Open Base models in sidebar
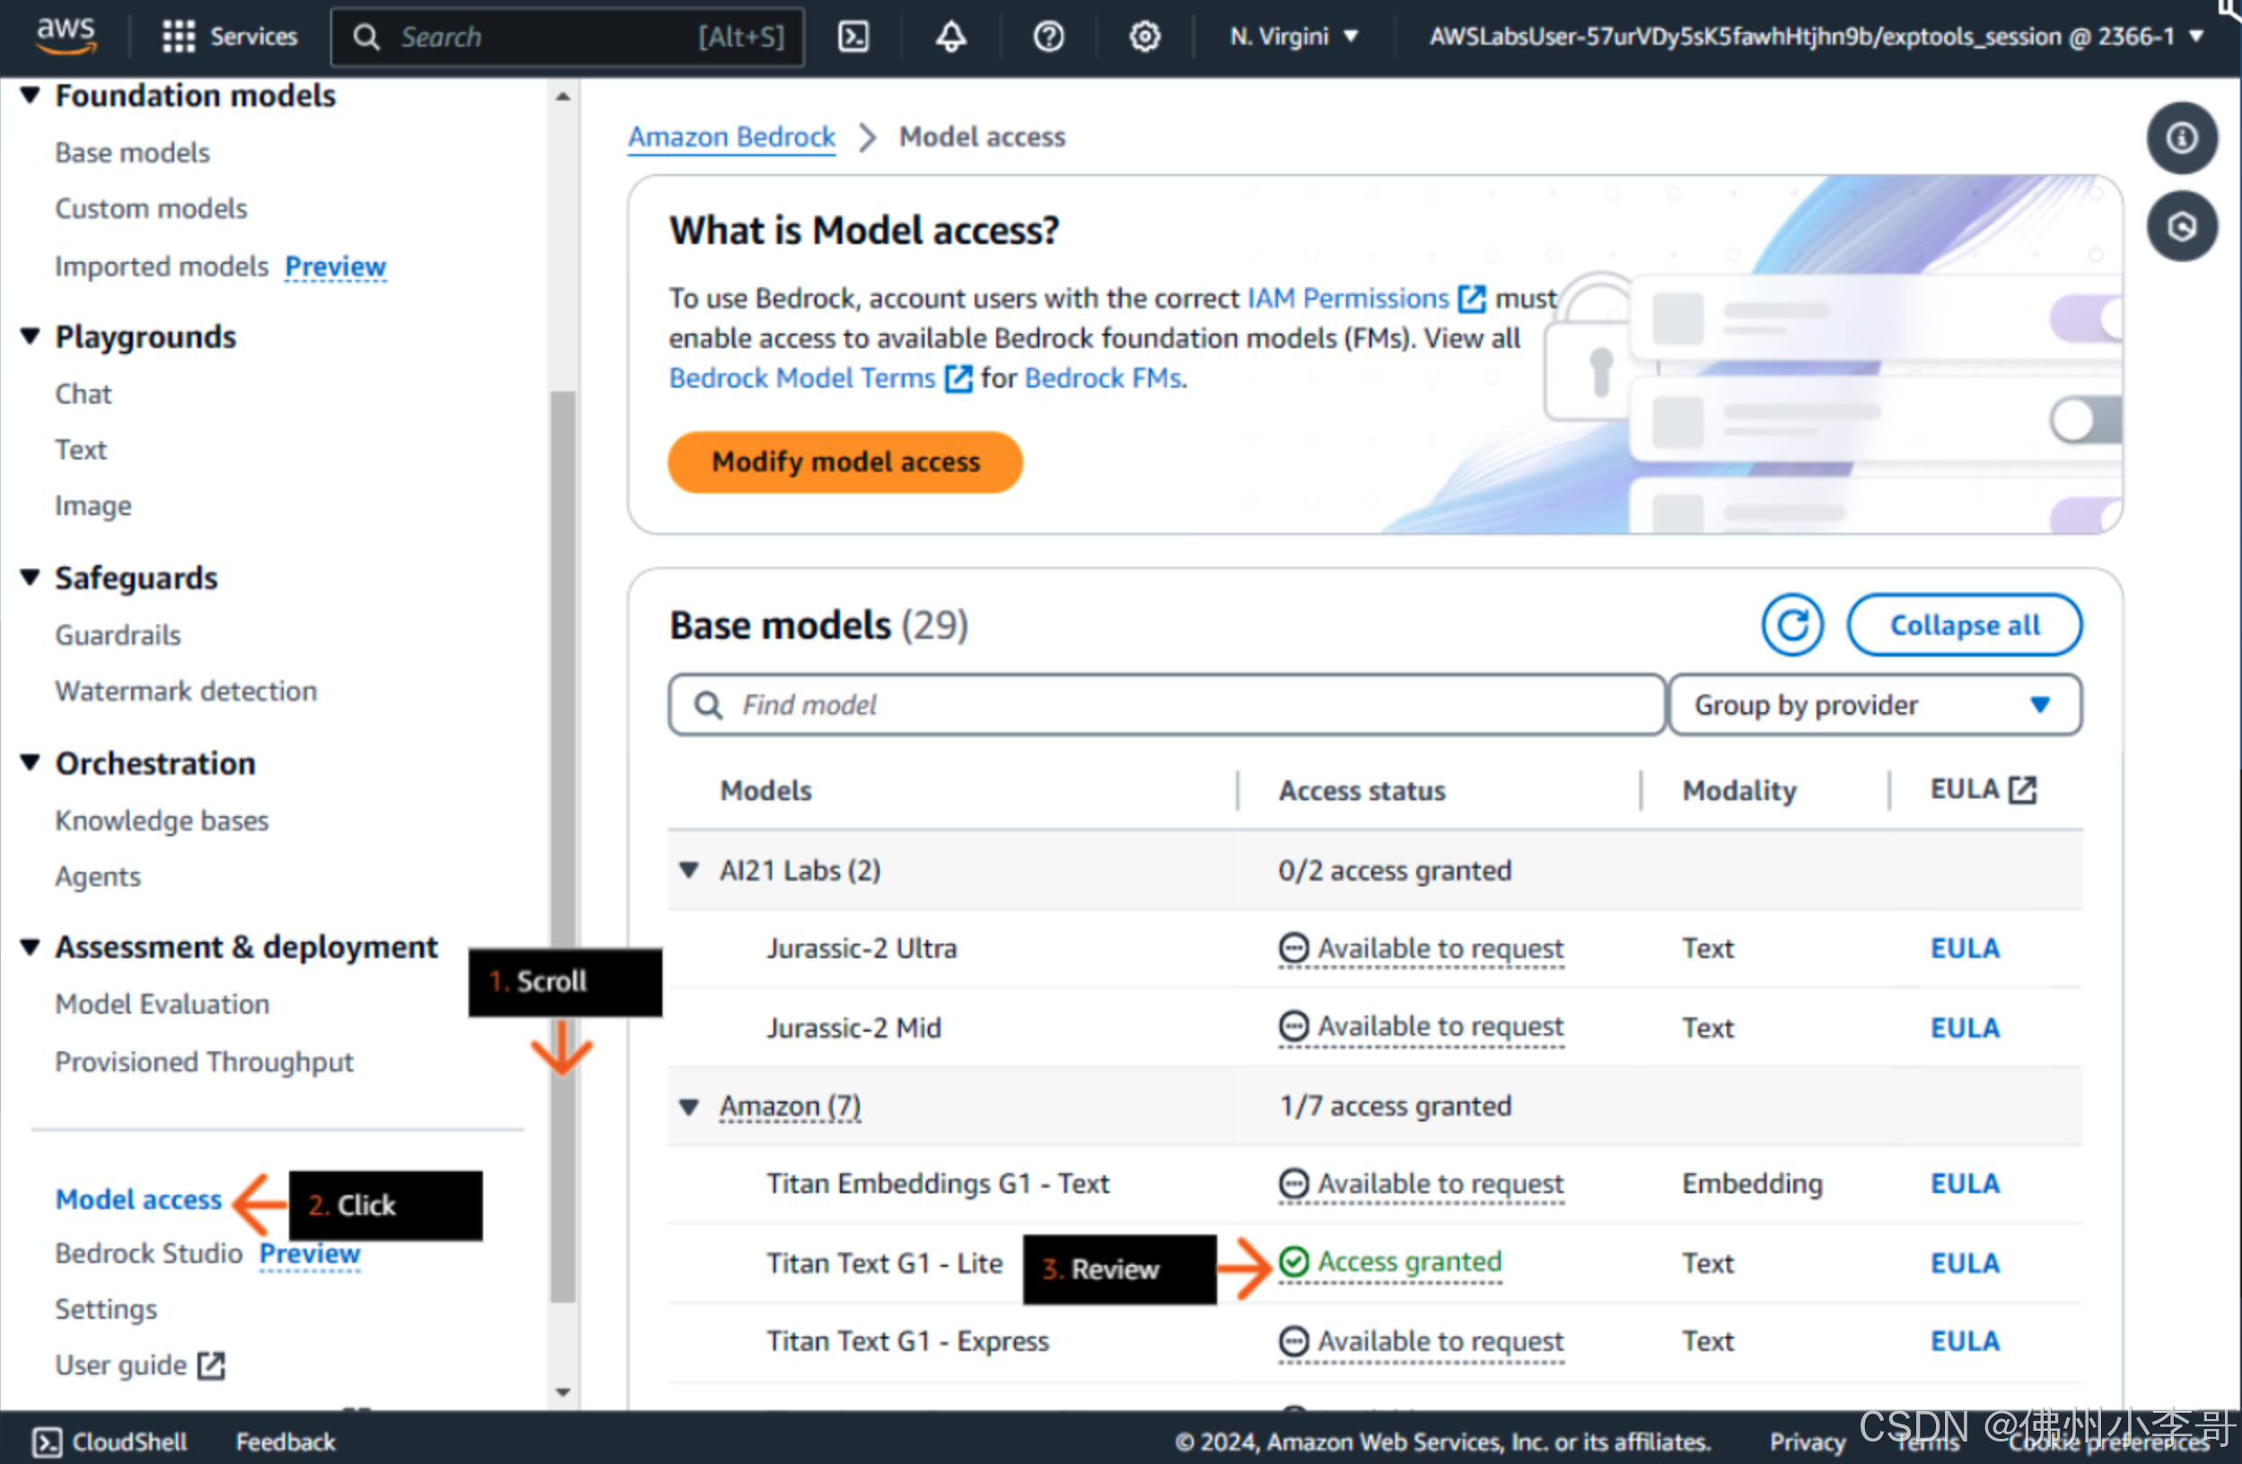Screen dimensions: 2242x1464 click(x=132, y=152)
